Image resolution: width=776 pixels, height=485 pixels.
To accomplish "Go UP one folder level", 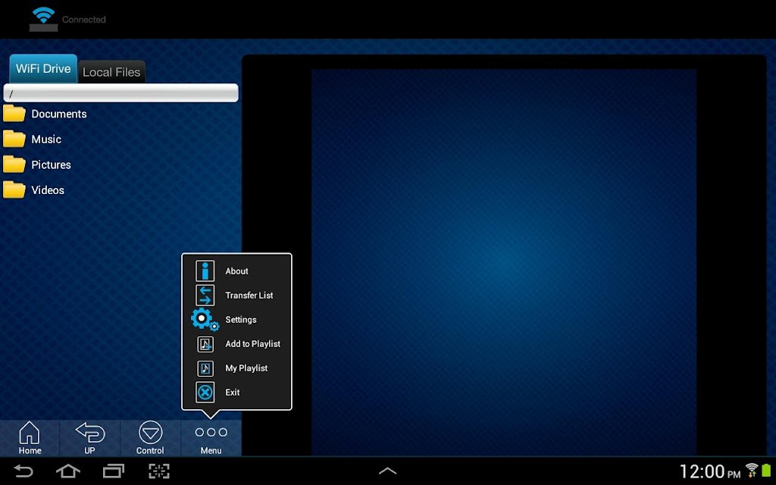I will 89,438.
